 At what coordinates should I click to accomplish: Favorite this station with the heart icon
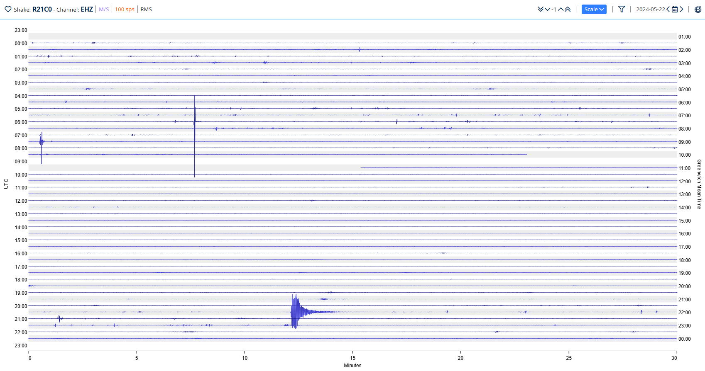coord(8,9)
